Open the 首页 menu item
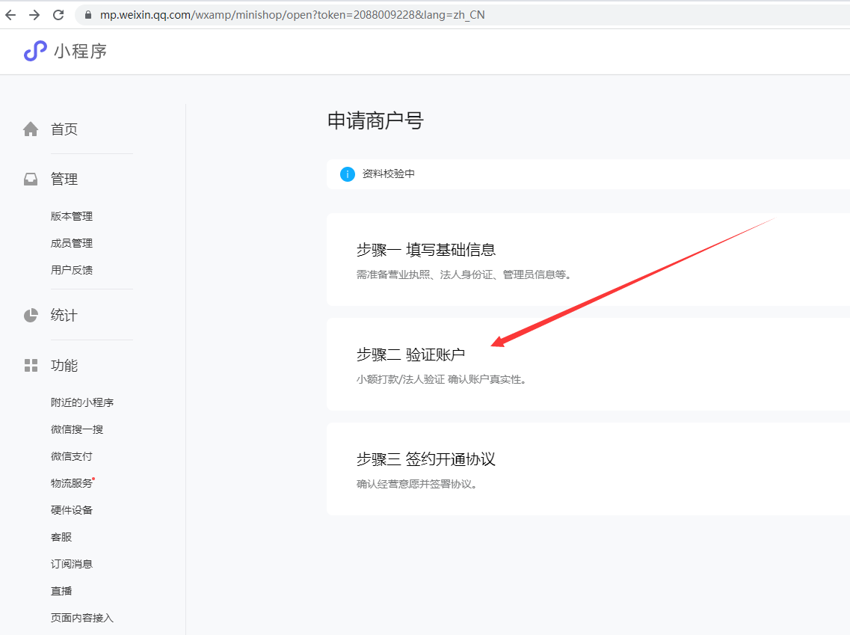 [x=64, y=129]
